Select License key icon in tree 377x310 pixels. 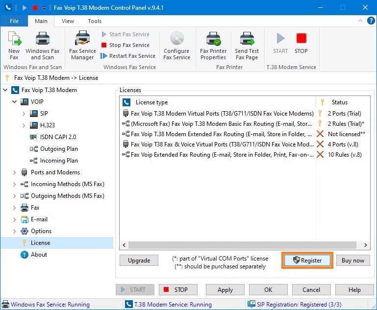pyautogui.click(x=24, y=243)
